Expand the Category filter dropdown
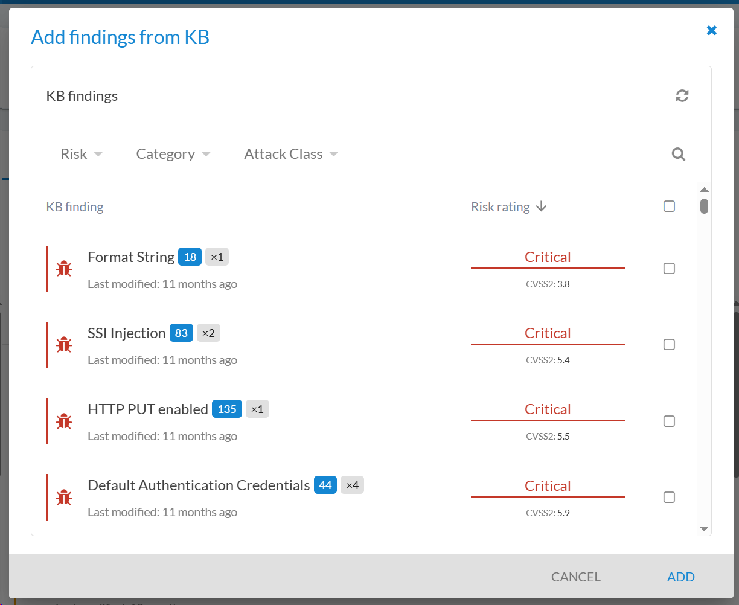Viewport: 739px width, 605px height. pyautogui.click(x=173, y=155)
